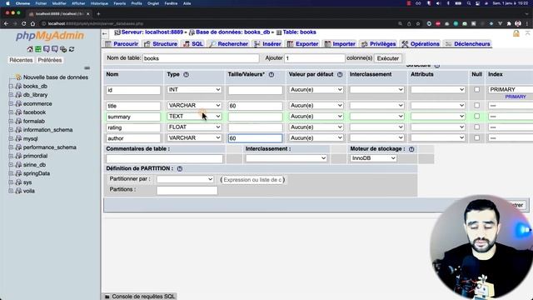Open the Exporter tab
The width and height of the screenshot is (533, 300).
coord(302,44)
